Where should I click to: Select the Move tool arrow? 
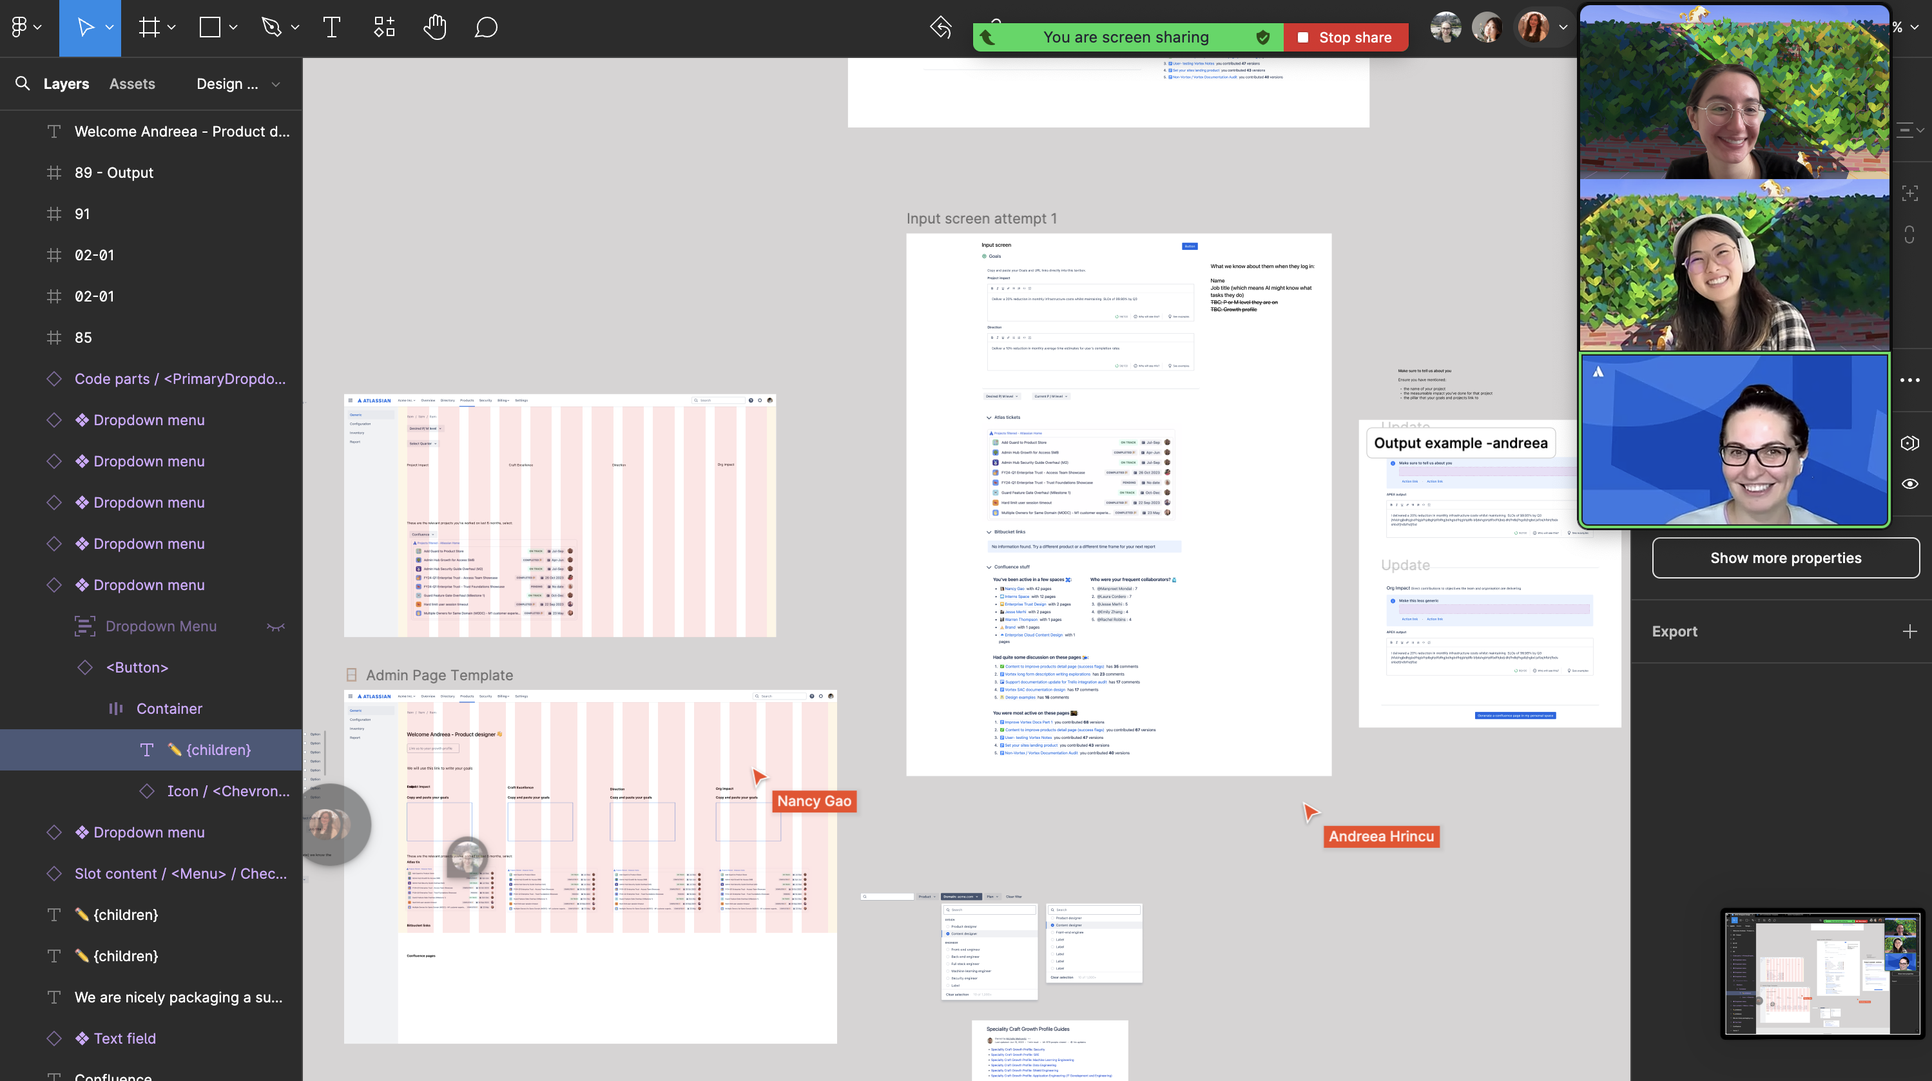(86, 28)
